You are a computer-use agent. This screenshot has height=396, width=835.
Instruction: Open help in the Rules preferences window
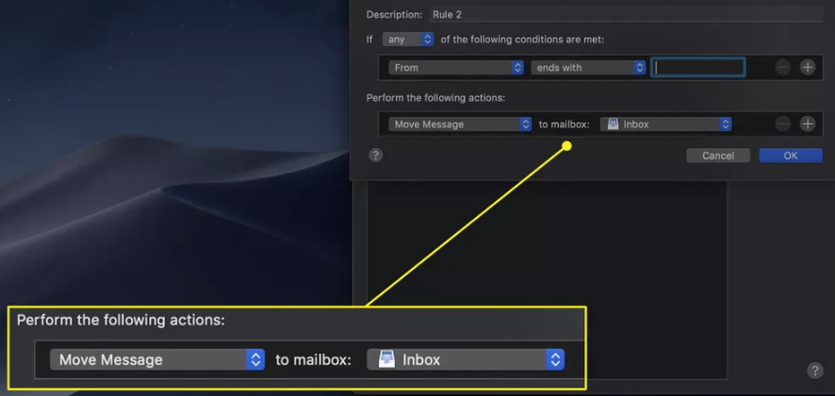(x=815, y=371)
